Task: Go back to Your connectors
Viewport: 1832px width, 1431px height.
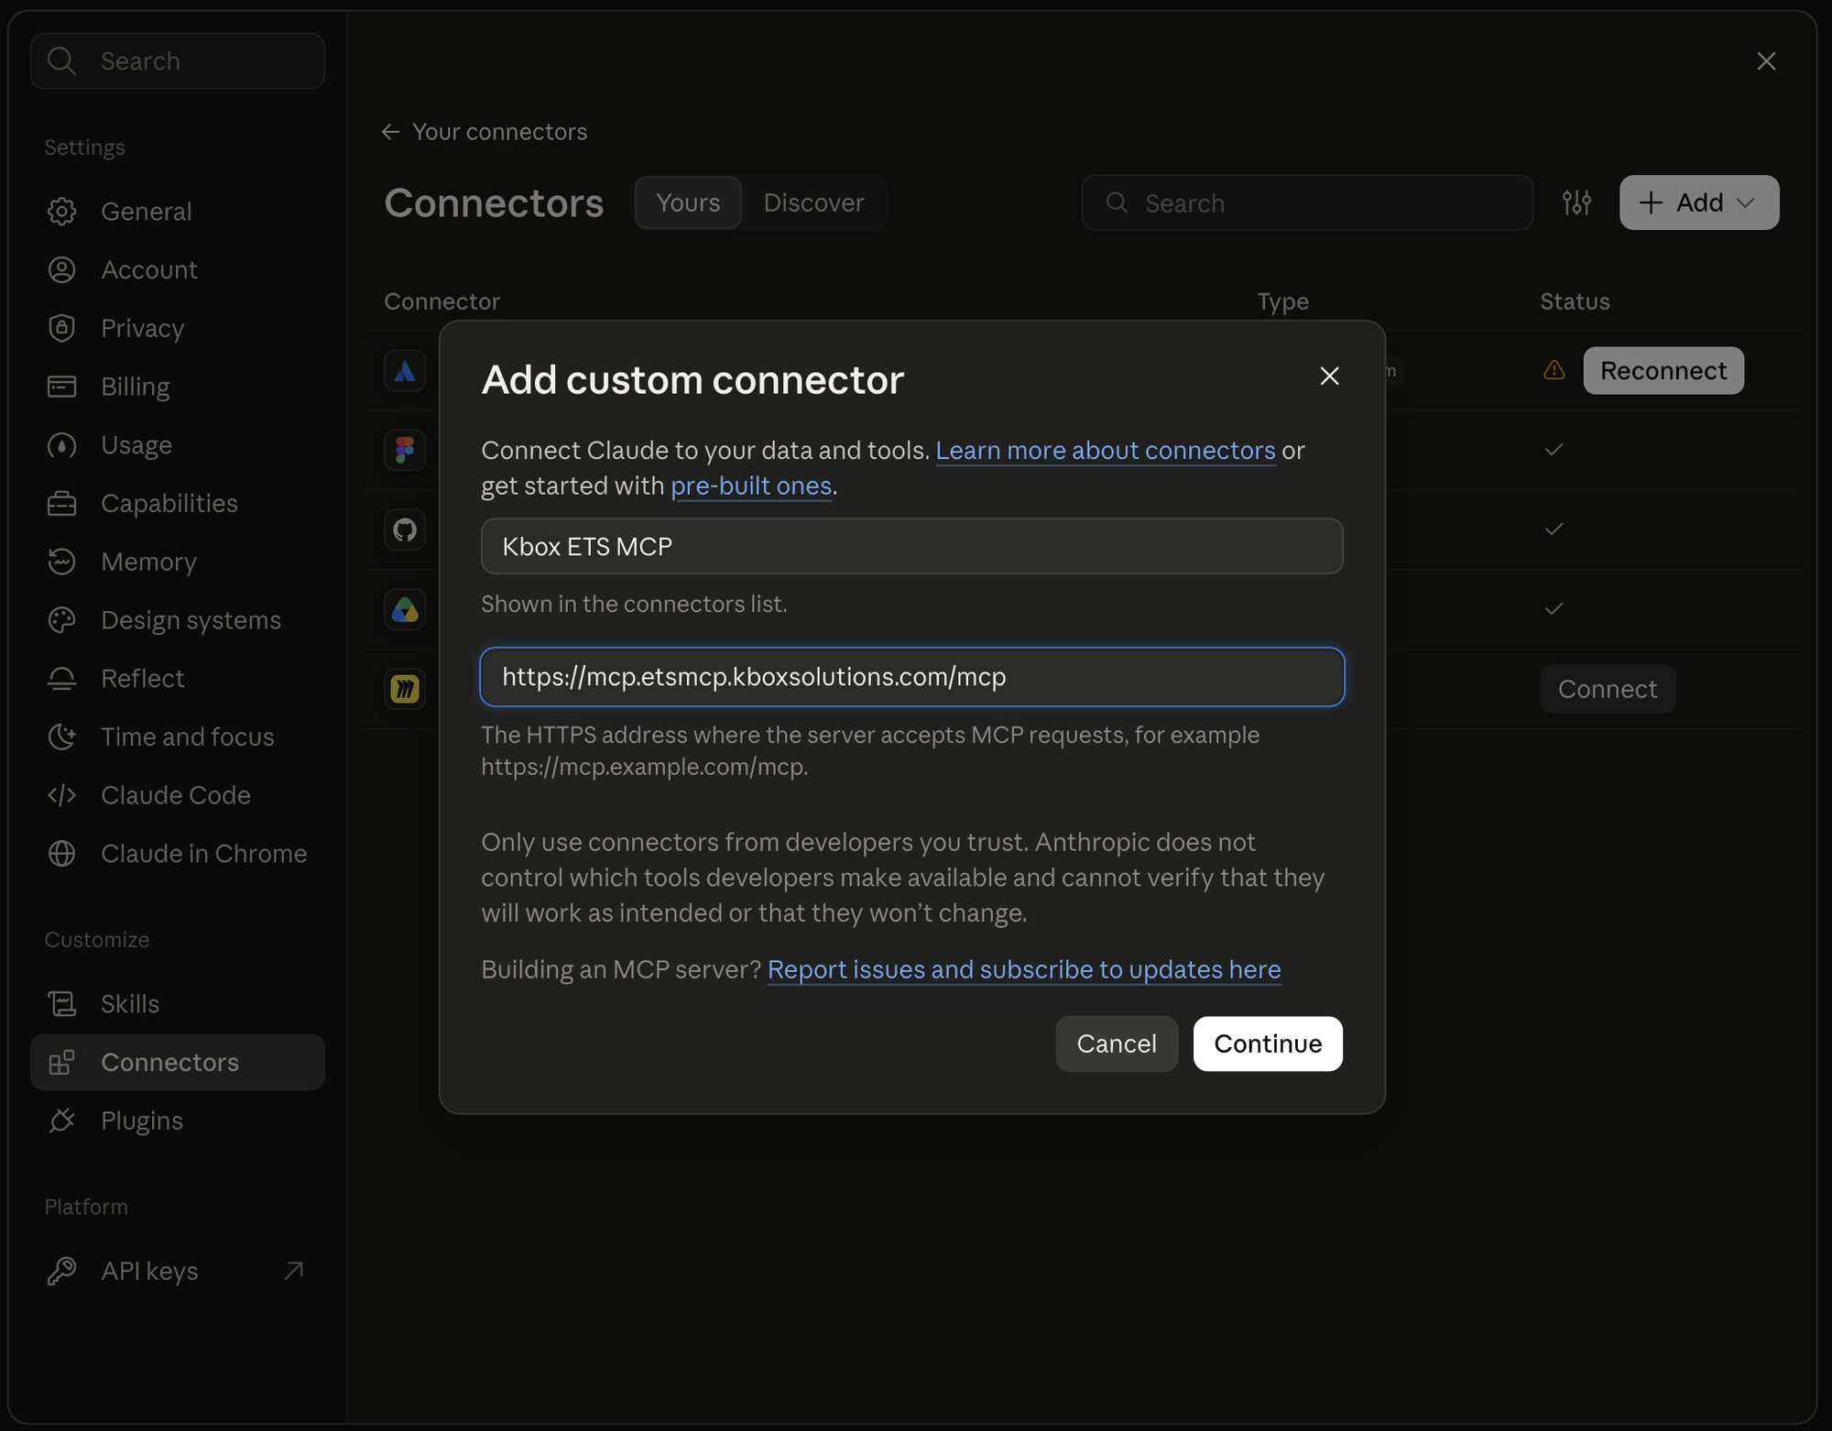Action: (x=485, y=132)
